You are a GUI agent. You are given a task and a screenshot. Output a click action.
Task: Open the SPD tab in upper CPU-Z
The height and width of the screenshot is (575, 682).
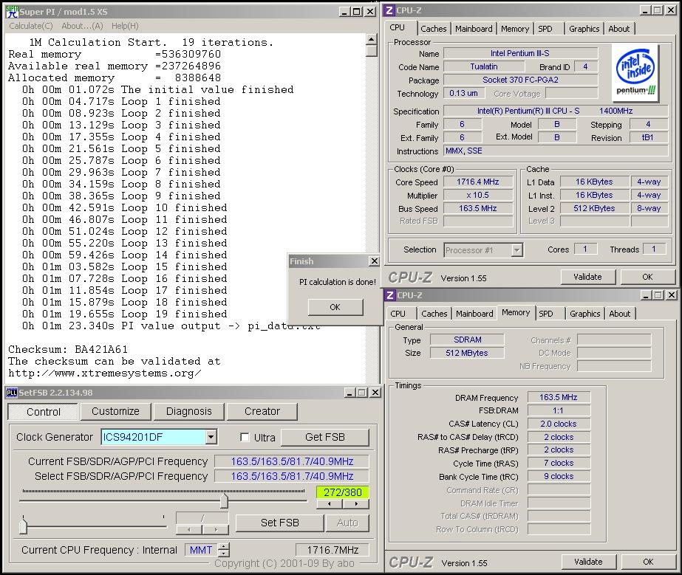[x=545, y=29]
